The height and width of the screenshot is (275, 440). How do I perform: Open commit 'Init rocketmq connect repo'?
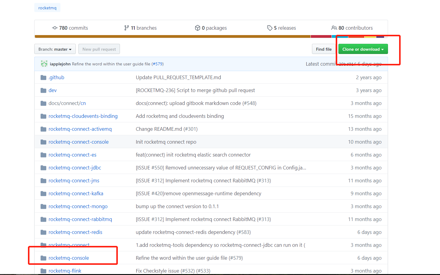point(166,142)
